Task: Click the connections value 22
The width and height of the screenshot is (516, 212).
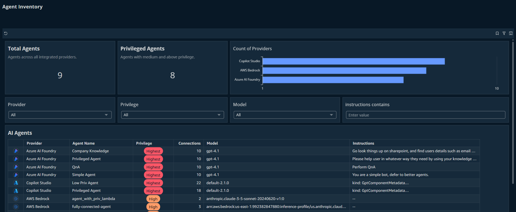Action: [x=199, y=183]
